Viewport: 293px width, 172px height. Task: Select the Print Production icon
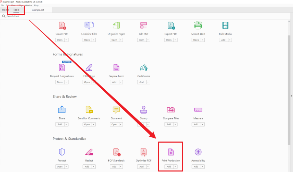(171, 152)
